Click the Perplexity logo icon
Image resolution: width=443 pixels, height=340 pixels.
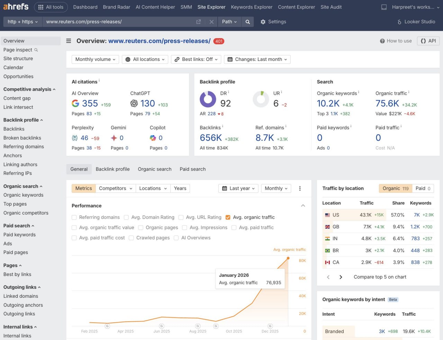pos(75,138)
